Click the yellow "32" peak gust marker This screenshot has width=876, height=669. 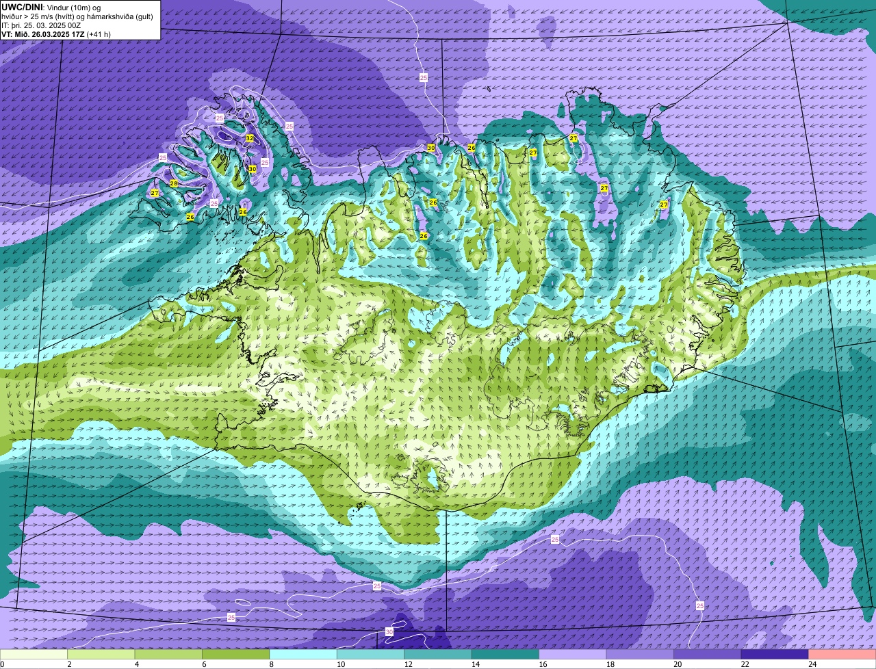[x=249, y=138]
